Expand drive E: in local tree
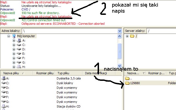176x110 pixels. click(14, 54)
